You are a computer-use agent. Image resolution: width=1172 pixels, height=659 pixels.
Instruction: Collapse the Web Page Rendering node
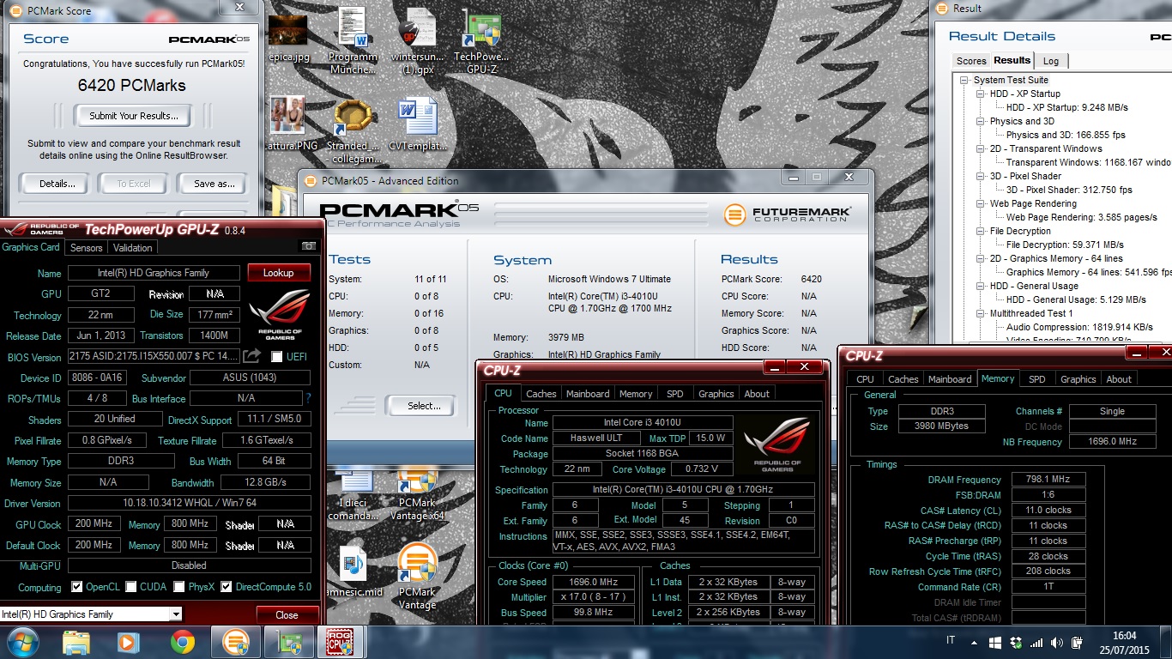point(982,203)
